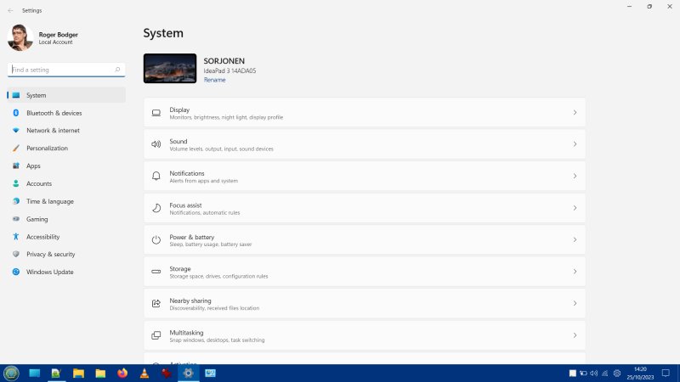Go back using the Settings back arrow

pos(10,10)
